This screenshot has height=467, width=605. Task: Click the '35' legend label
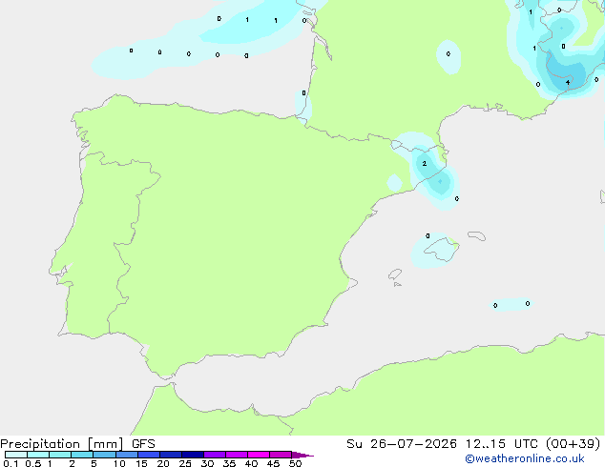click(x=229, y=463)
